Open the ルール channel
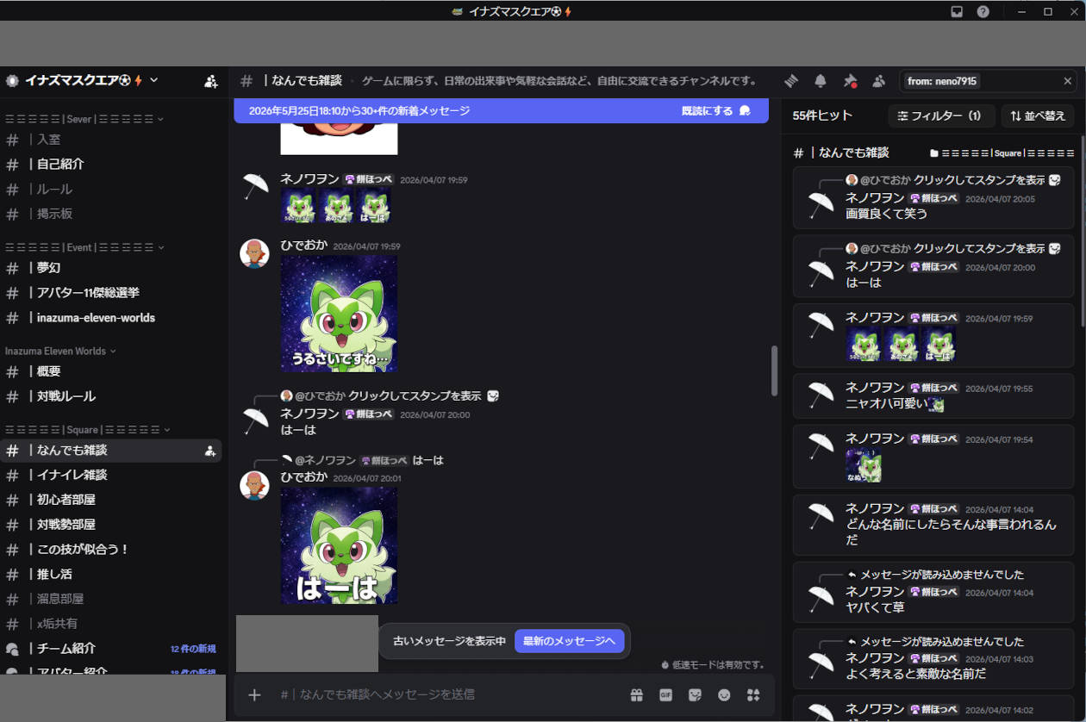Screen dimensions: 1086x722 tap(111, 189)
